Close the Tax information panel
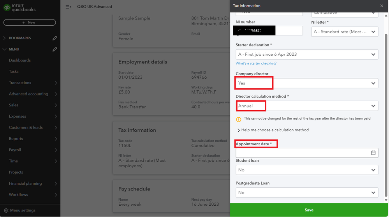This screenshot has width=389, height=217. coord(382,6)
